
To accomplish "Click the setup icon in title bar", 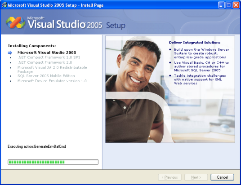I will (4, 5).
